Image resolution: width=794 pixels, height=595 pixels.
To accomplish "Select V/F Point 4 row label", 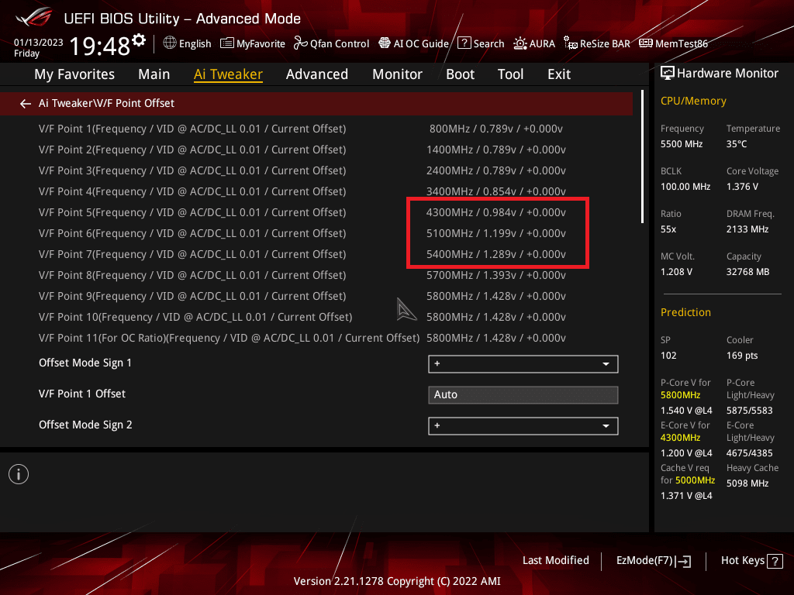I will [x=192, y=192].
